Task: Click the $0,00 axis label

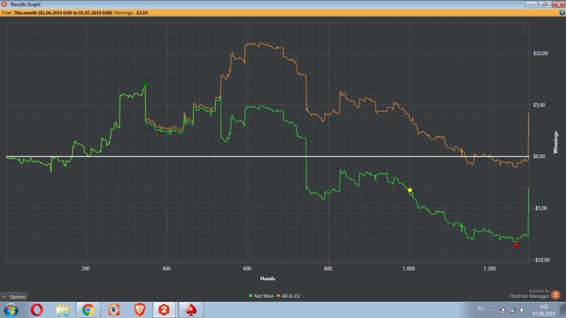Action: pyautogui.click(x=539, y=157)
